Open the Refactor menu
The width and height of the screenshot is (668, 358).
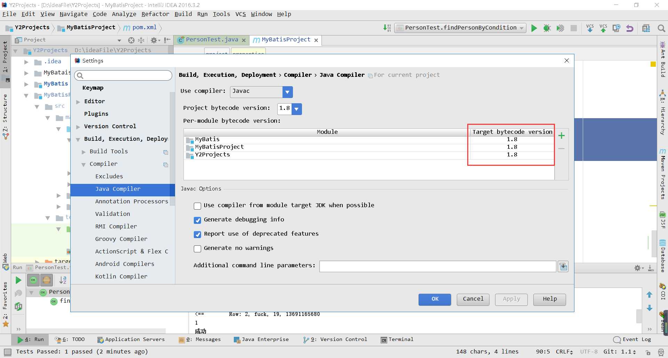tap(155, 14)
